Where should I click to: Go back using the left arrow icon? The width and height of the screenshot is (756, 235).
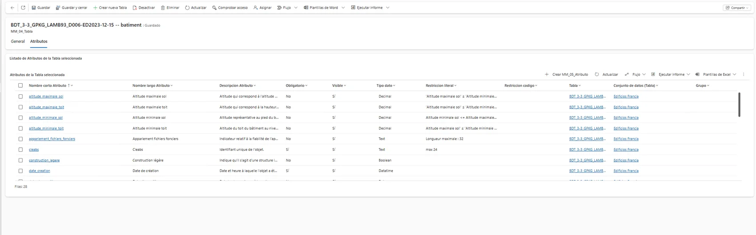coord(12,8)
